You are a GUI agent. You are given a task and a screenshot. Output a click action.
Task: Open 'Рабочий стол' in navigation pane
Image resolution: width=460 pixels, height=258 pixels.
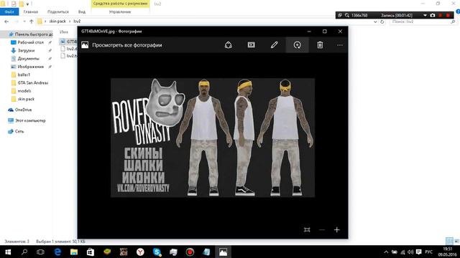[30, 42]
